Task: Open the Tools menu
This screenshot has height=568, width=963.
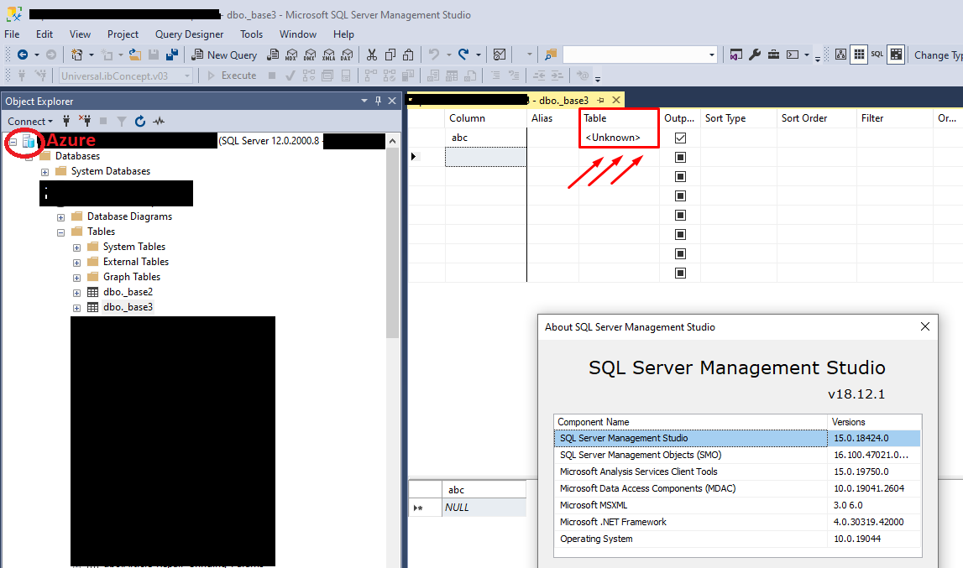Action: coord(251,34)
